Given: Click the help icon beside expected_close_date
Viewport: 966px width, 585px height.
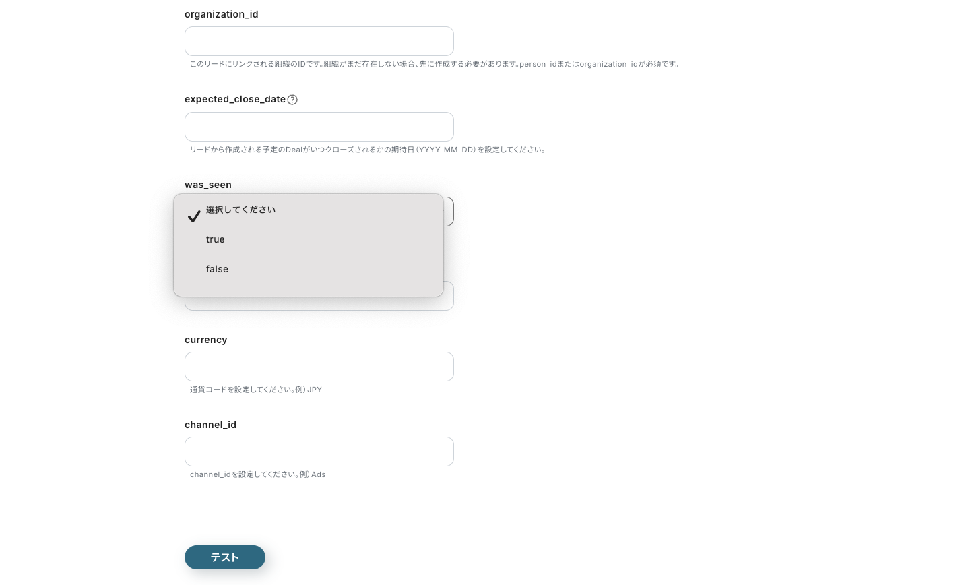Looking at the screenshot, I should click(292, 100).
